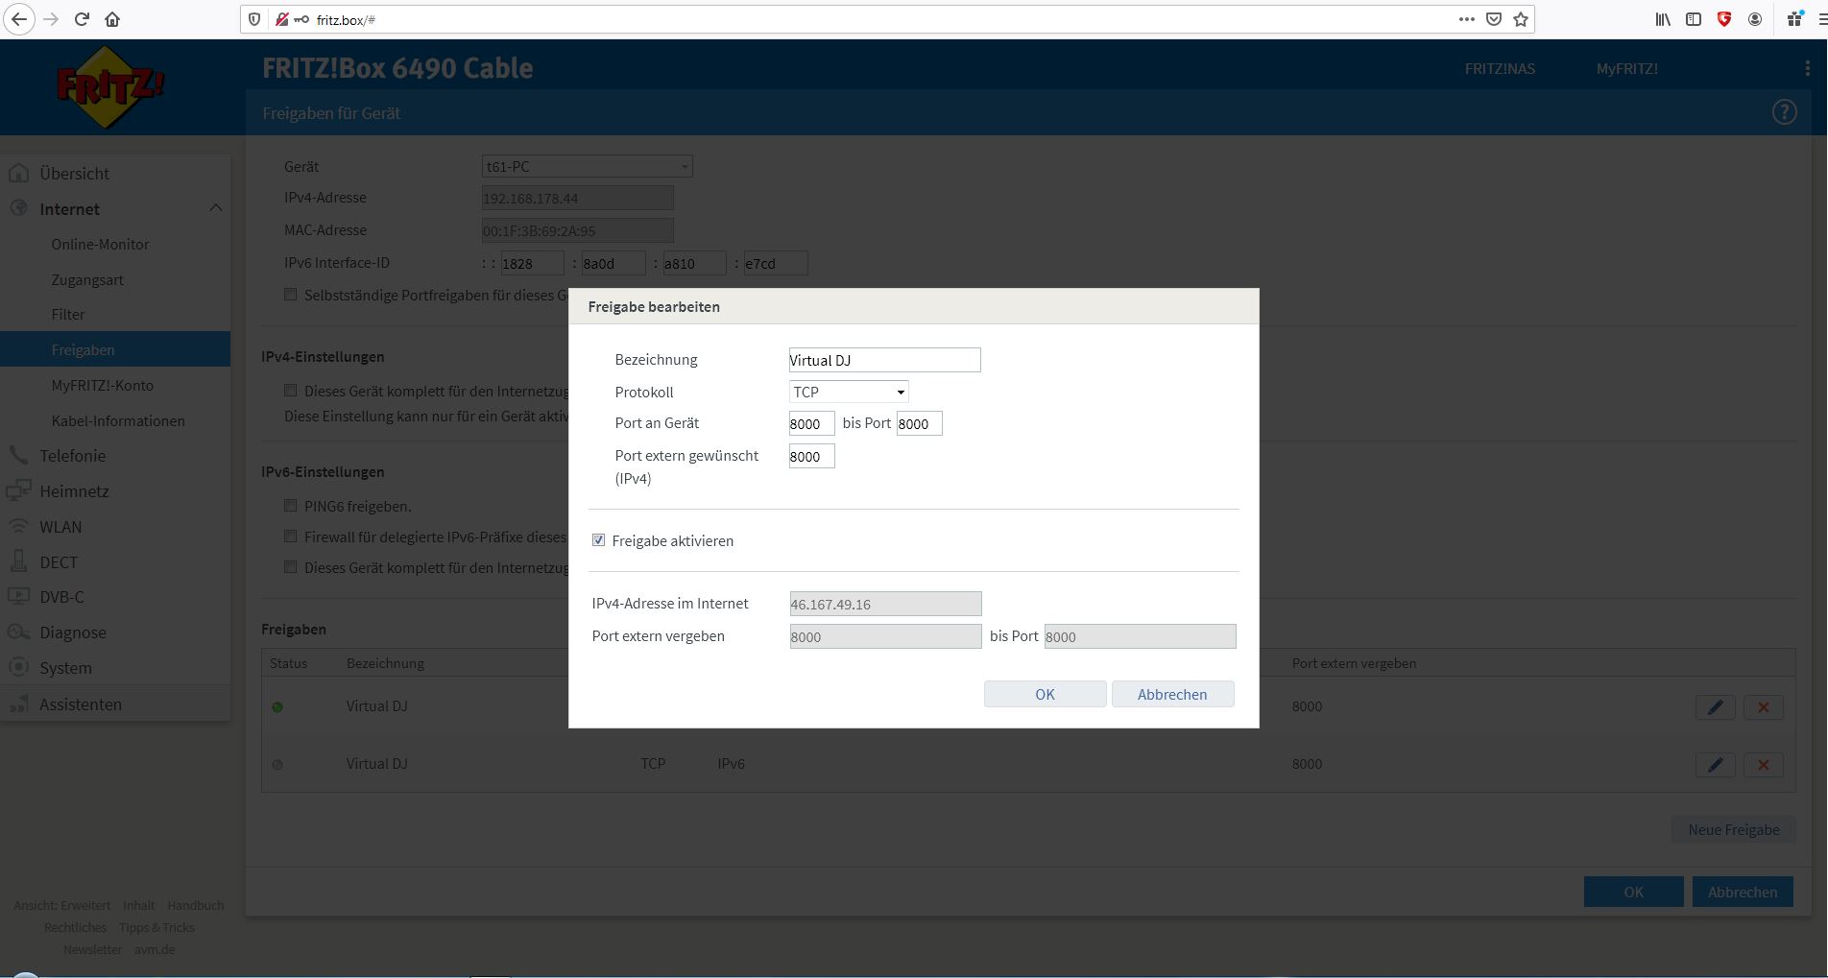This screenshot has width=1828, height=978.
Task: Confirm the dialog with OK
Action: (1045, 694)
